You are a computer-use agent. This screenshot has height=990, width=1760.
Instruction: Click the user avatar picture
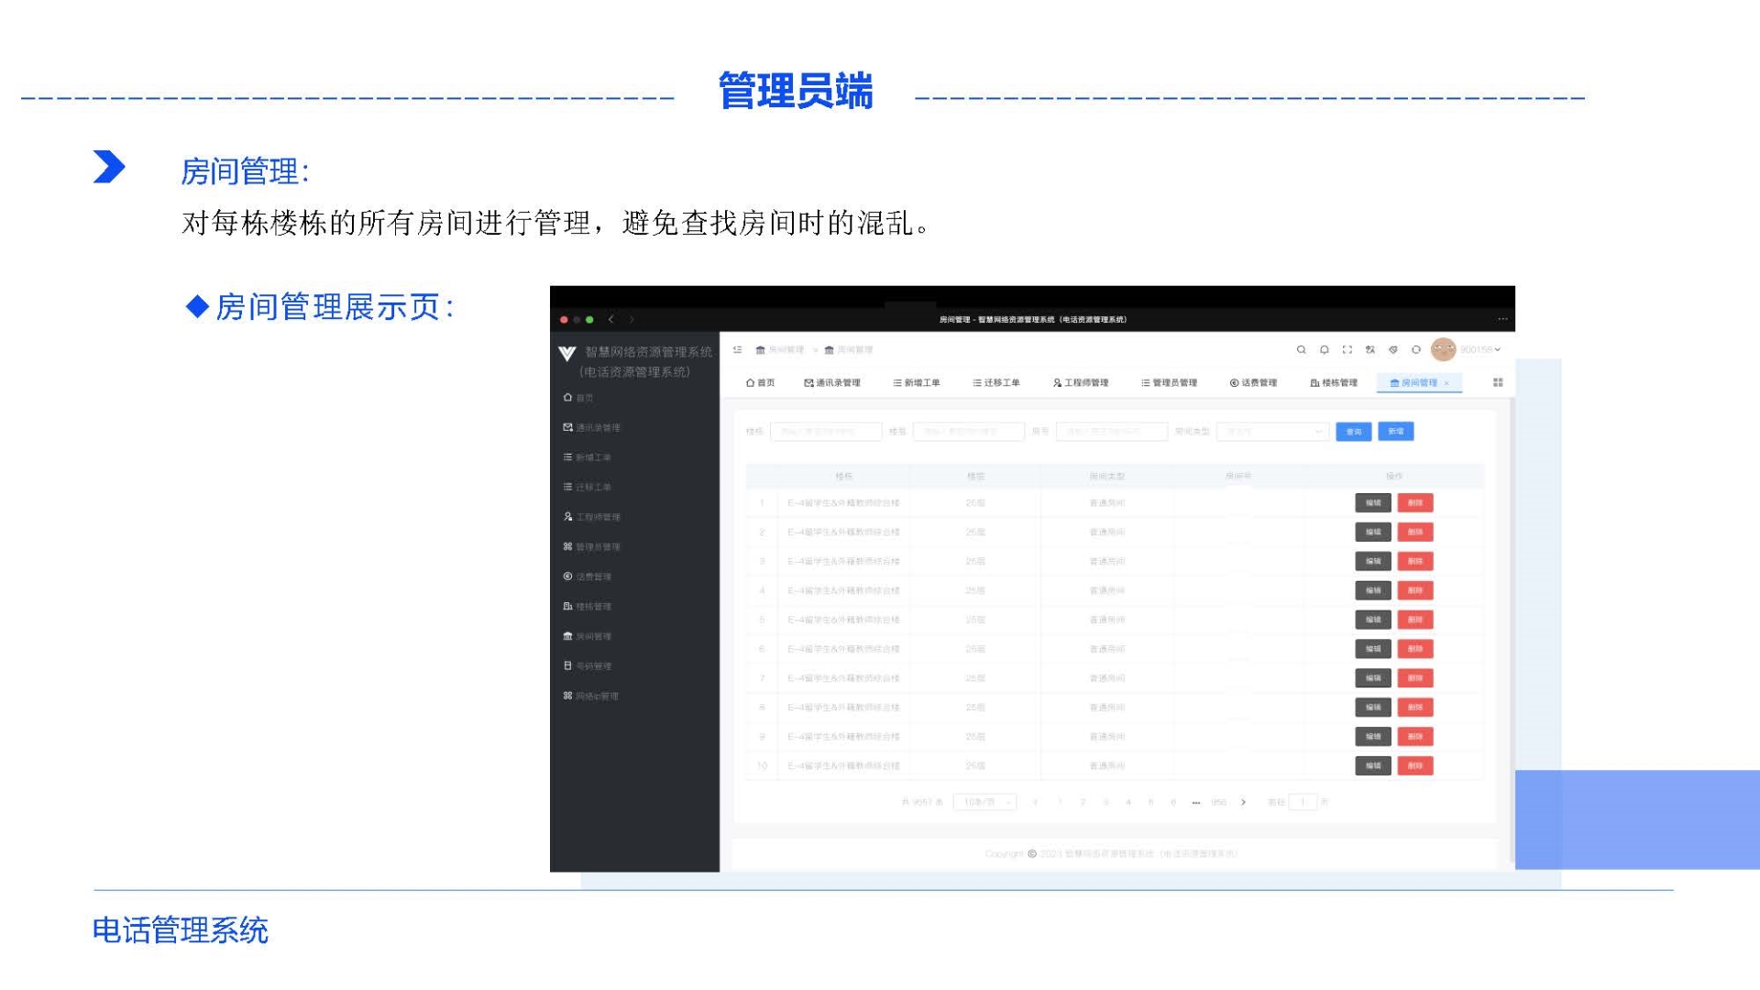1443,349
